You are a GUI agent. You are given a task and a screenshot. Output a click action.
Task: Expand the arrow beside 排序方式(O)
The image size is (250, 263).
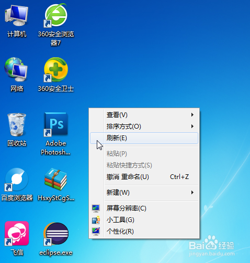[x=192, y=127]
